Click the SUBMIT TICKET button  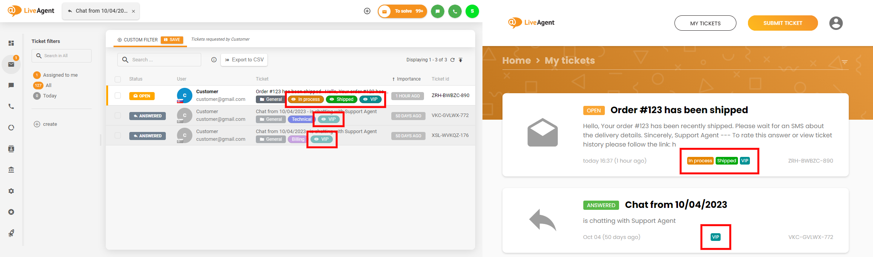783,23
